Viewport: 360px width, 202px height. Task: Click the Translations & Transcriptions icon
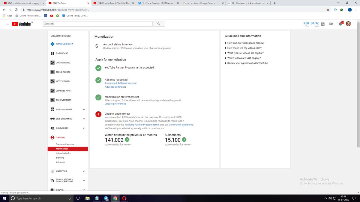[52, 180]
